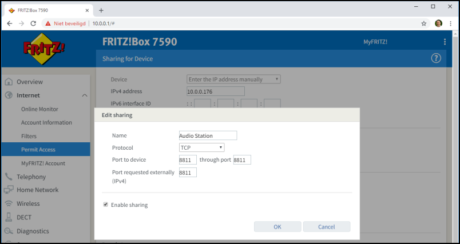This screenshot has height=244, width=460.
Task: Open the Chrome profile avatar
Action: pos(439,23)
